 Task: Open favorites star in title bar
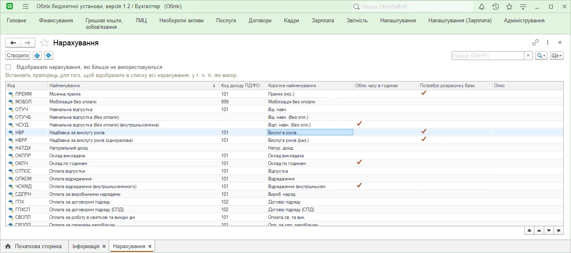[x=509, y=6]
